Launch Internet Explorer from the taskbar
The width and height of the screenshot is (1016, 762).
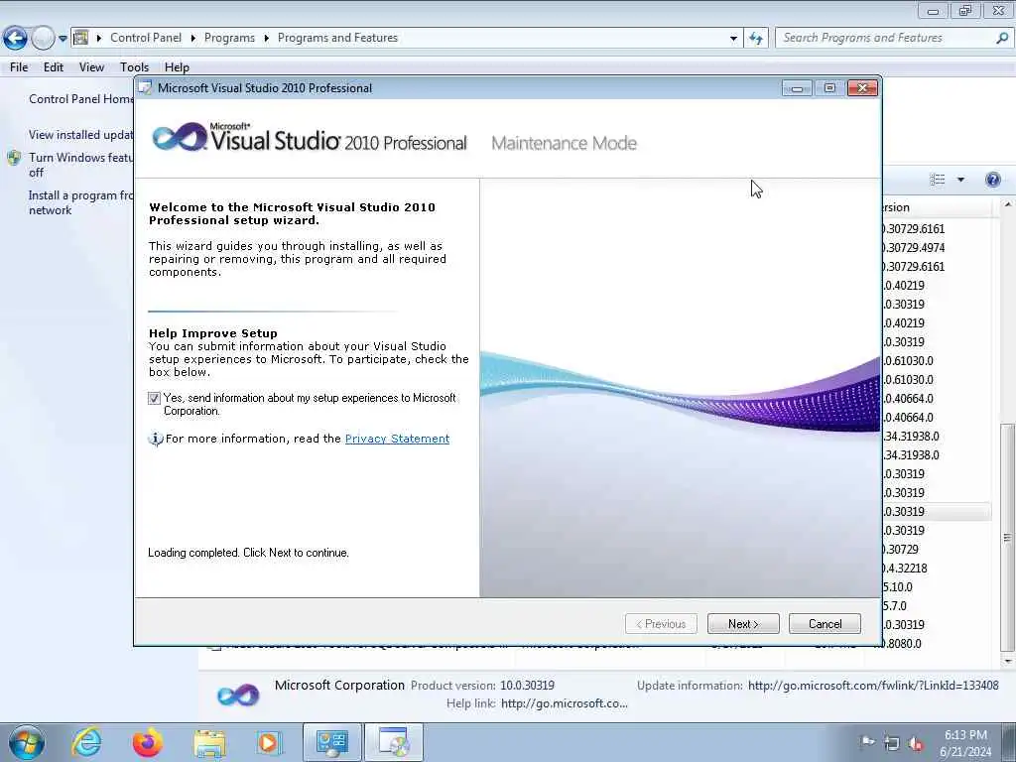point(86,742)
